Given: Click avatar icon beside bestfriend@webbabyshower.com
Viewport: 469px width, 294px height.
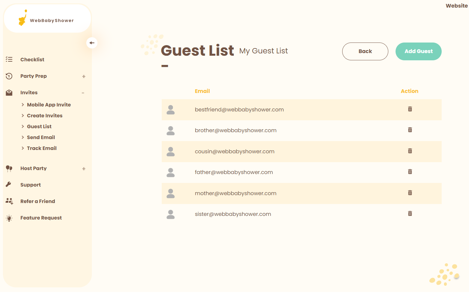Looking at the screenshot, I should click(x=171, y=110).
